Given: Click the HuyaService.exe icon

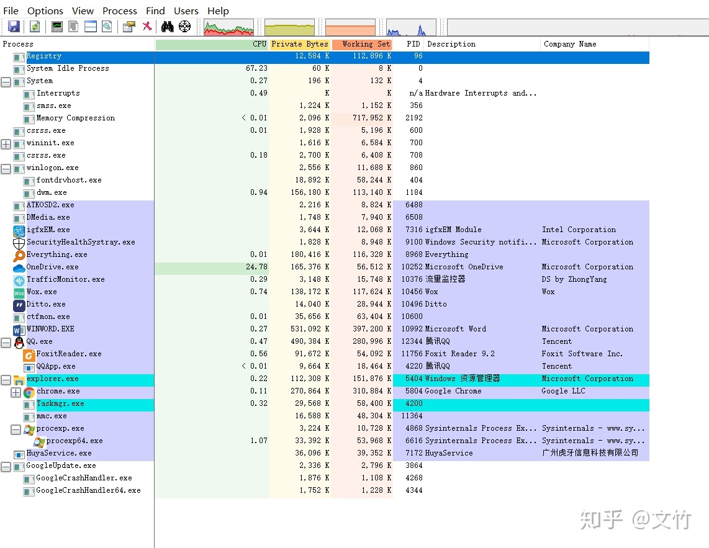Looking at the screenshot, I should [x=19, y=454].
